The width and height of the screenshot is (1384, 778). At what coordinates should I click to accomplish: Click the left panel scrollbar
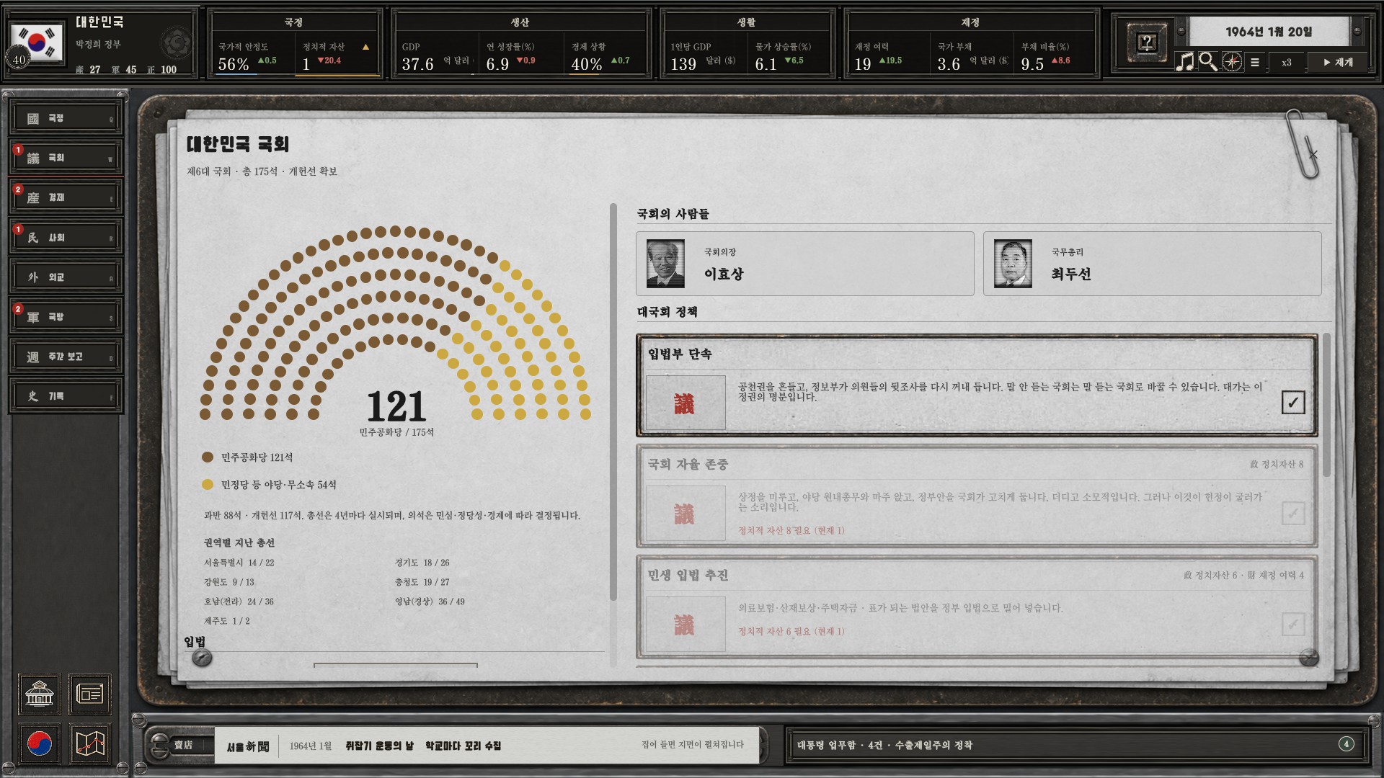tap(613, 401)
